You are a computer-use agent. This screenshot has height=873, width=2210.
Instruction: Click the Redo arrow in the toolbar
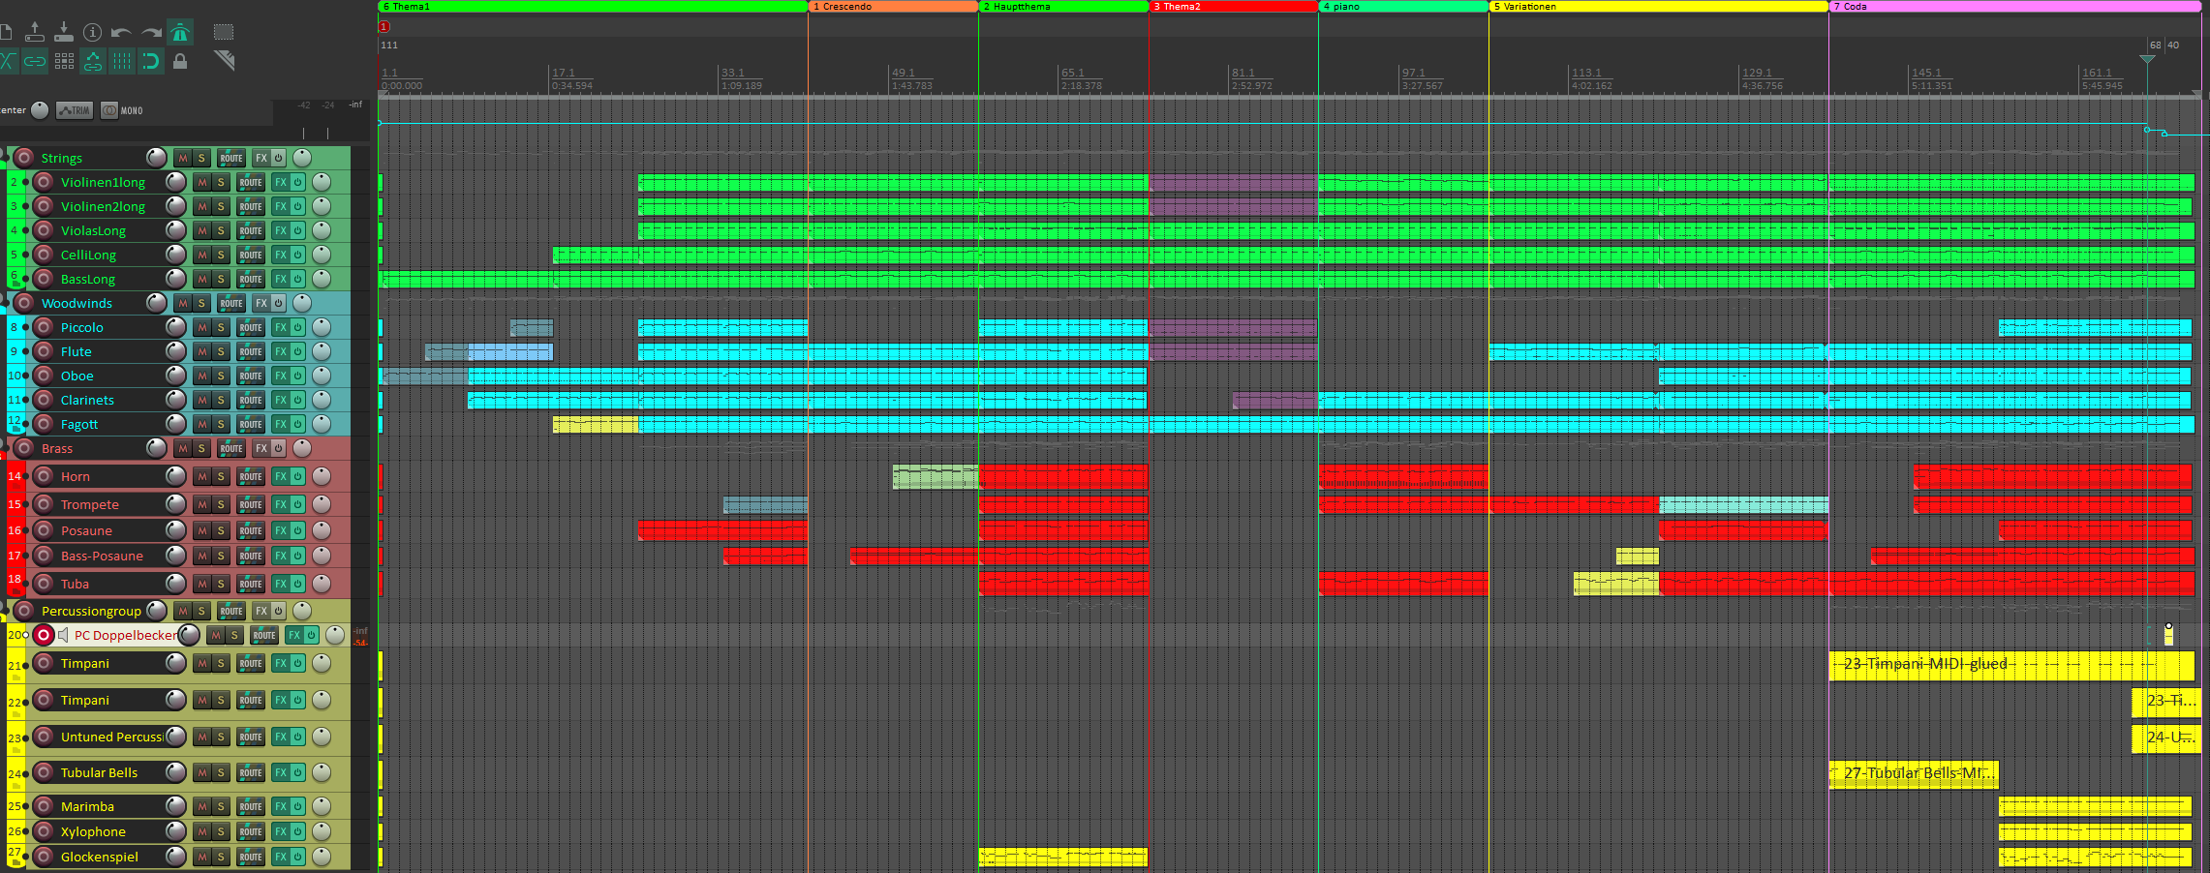point(151,33)
